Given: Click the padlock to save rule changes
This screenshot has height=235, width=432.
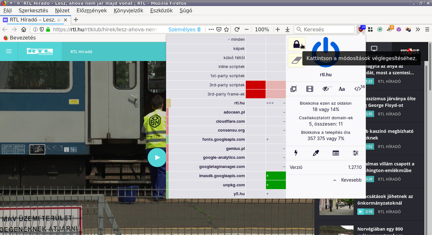Looking at the screenshot, I should pos(297,44).
